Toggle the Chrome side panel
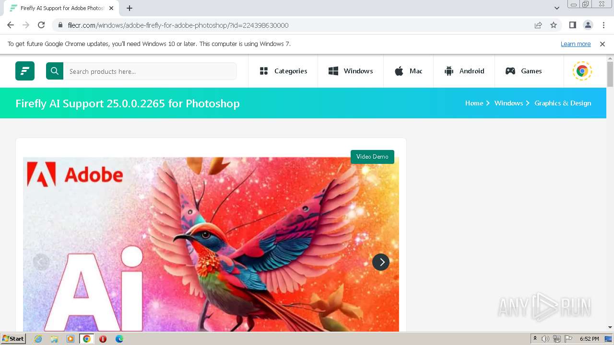Viewport: 614px width, 345px height. coord(572,25)
